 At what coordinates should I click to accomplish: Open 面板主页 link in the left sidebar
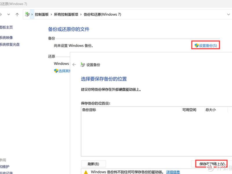coord(6,27)
